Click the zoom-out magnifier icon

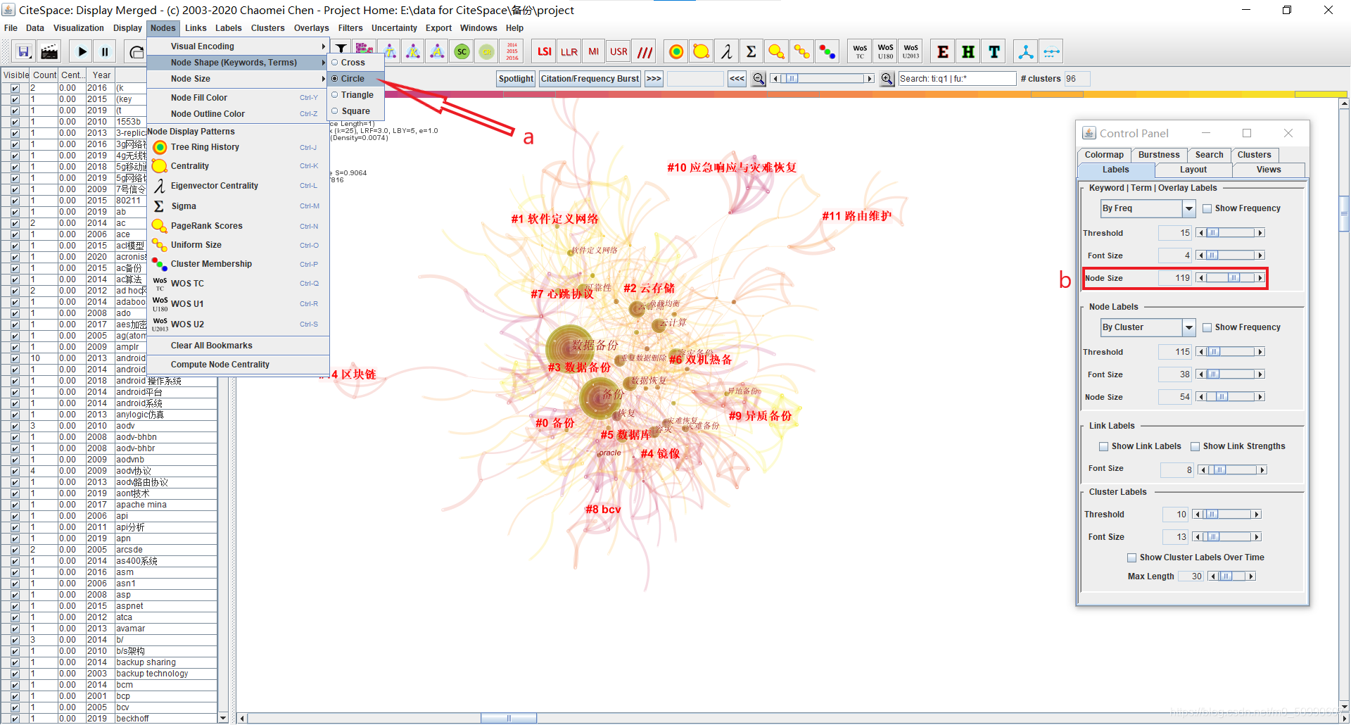(759, 79)
